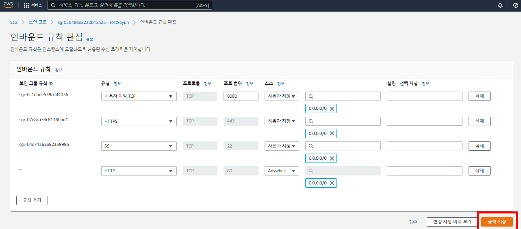The height and width of the screenshot is (229, 521).
Task: Delete the HTTP rule
Action: pyautogui.click(x=480, y=171)
